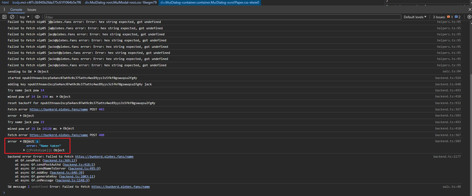Click the orange issues warning badge
472x196 pixels.
click(x=450, y=17)
